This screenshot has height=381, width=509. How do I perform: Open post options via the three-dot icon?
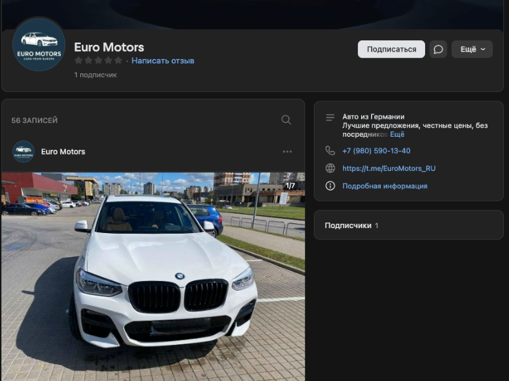tap(287, 151)
